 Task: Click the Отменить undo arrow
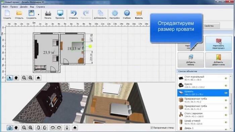pyautogui.click(x=74, y=14)
